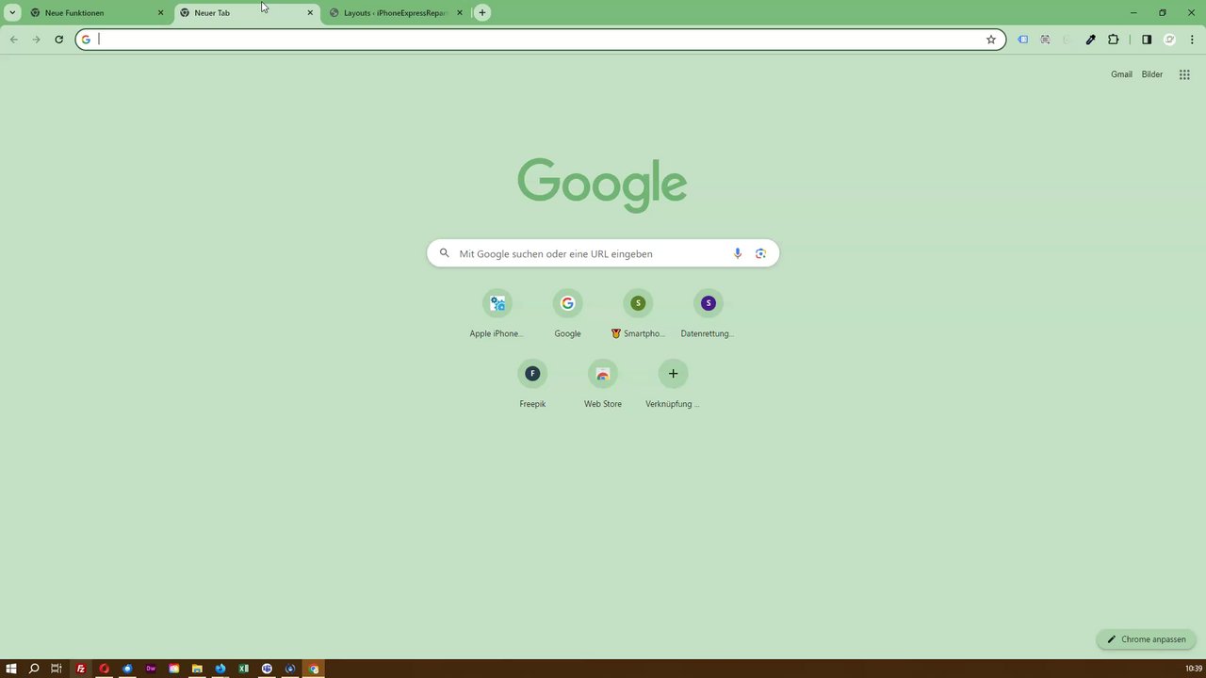Screen dimensions: 1206x678
Task: Click the Google search box
Action: [x=603, y=253]
